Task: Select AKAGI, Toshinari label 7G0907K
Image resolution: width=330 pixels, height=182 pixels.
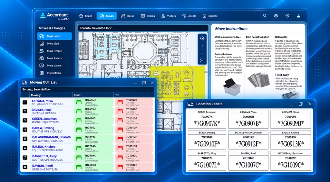Action: pyautogui.click(x=207, y=119)
